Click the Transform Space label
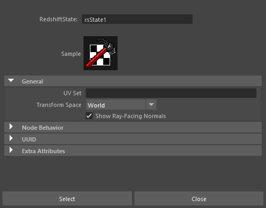 [59, 105]
